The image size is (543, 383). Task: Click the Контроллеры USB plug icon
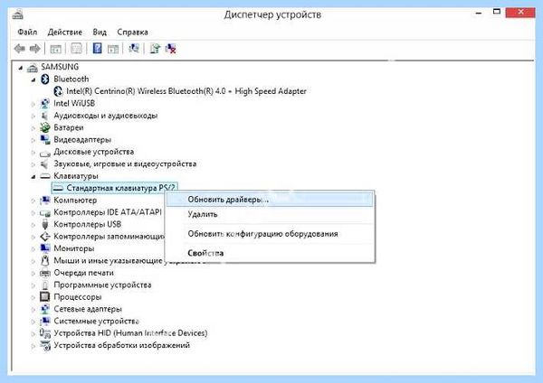45,224
